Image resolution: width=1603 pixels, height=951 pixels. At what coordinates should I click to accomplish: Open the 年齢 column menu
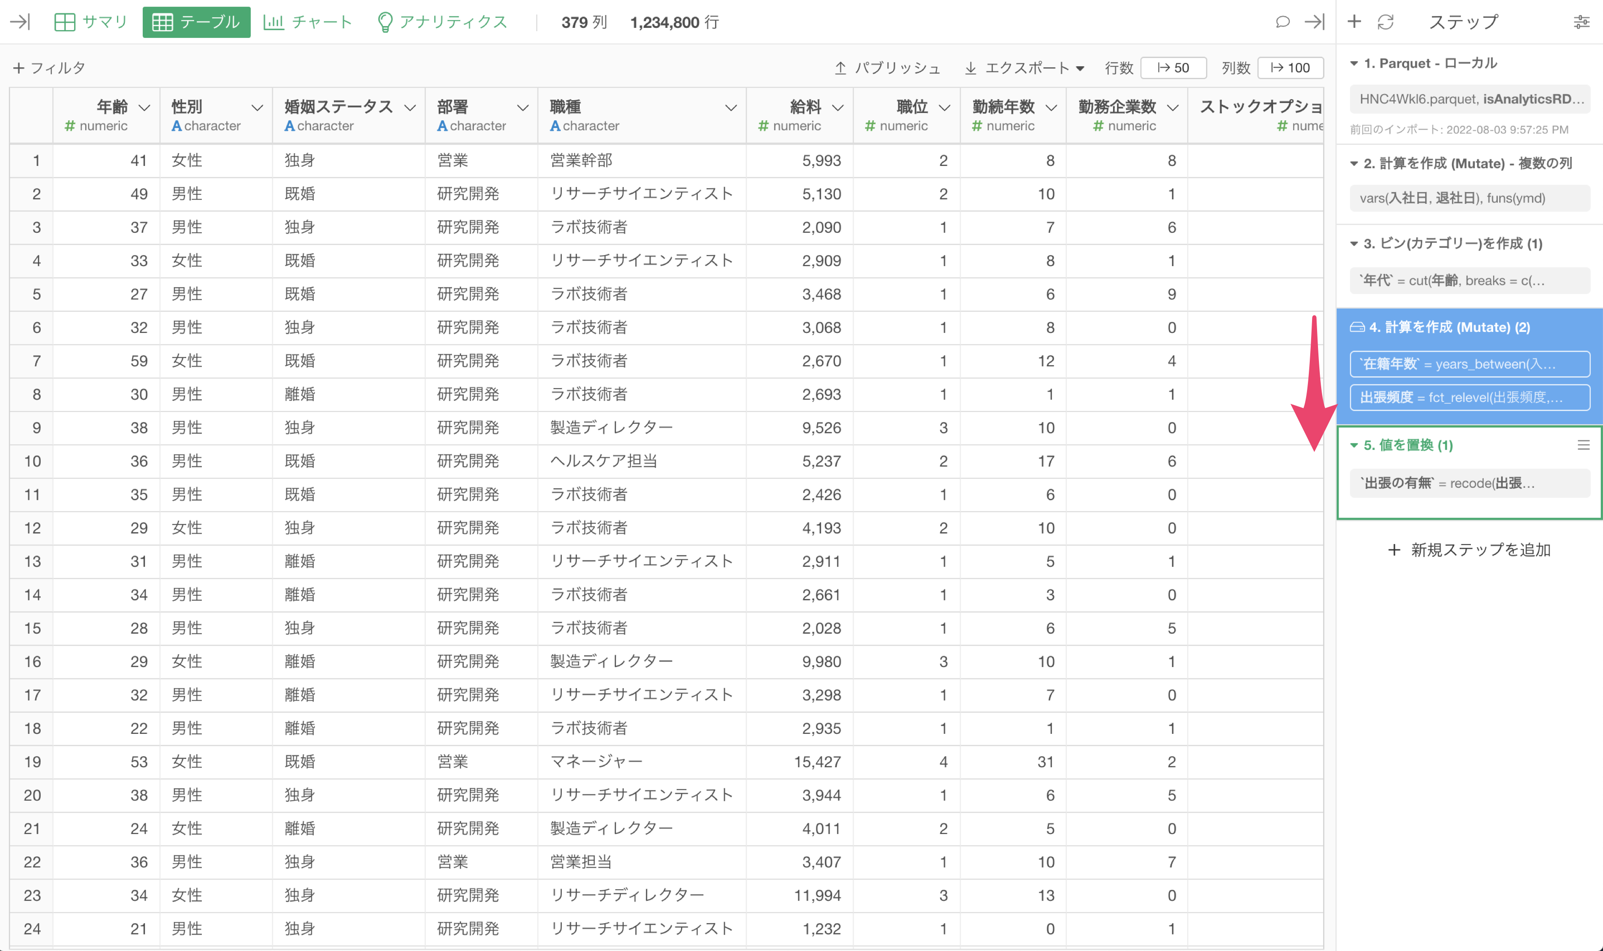point(145,107)
